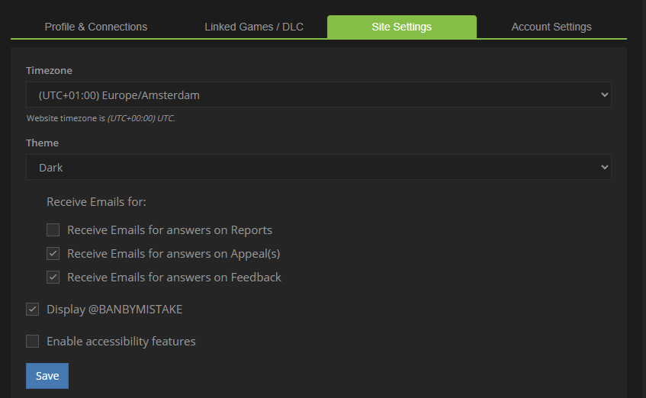Viewport: 646px width, 398px height.
Task: Click the 'Display @BANBYMISTAKE' label text
Action: pos(114,309)
